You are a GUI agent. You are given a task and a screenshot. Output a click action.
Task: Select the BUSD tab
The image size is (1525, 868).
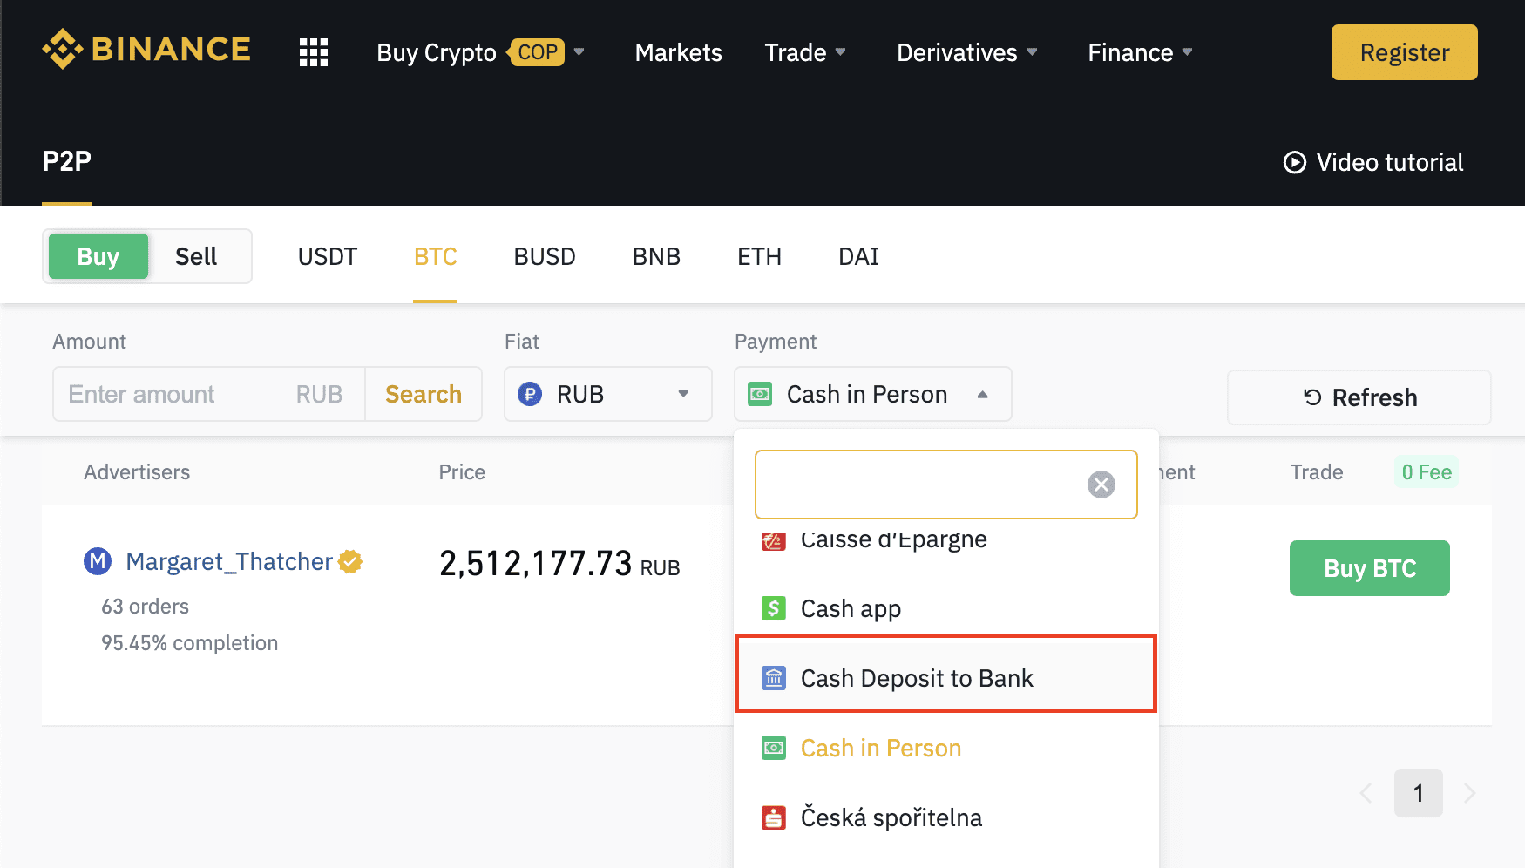(545, 256)
